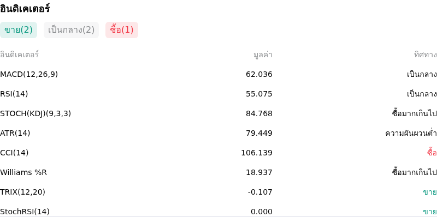Click the ทิศทาง column header

click(x=426, y=55)
